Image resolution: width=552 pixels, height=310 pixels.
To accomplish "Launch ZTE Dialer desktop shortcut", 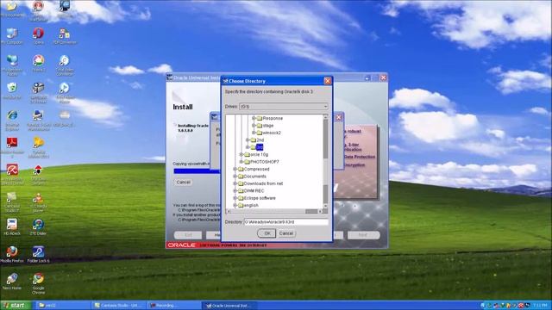I will (x=38, y=226).
